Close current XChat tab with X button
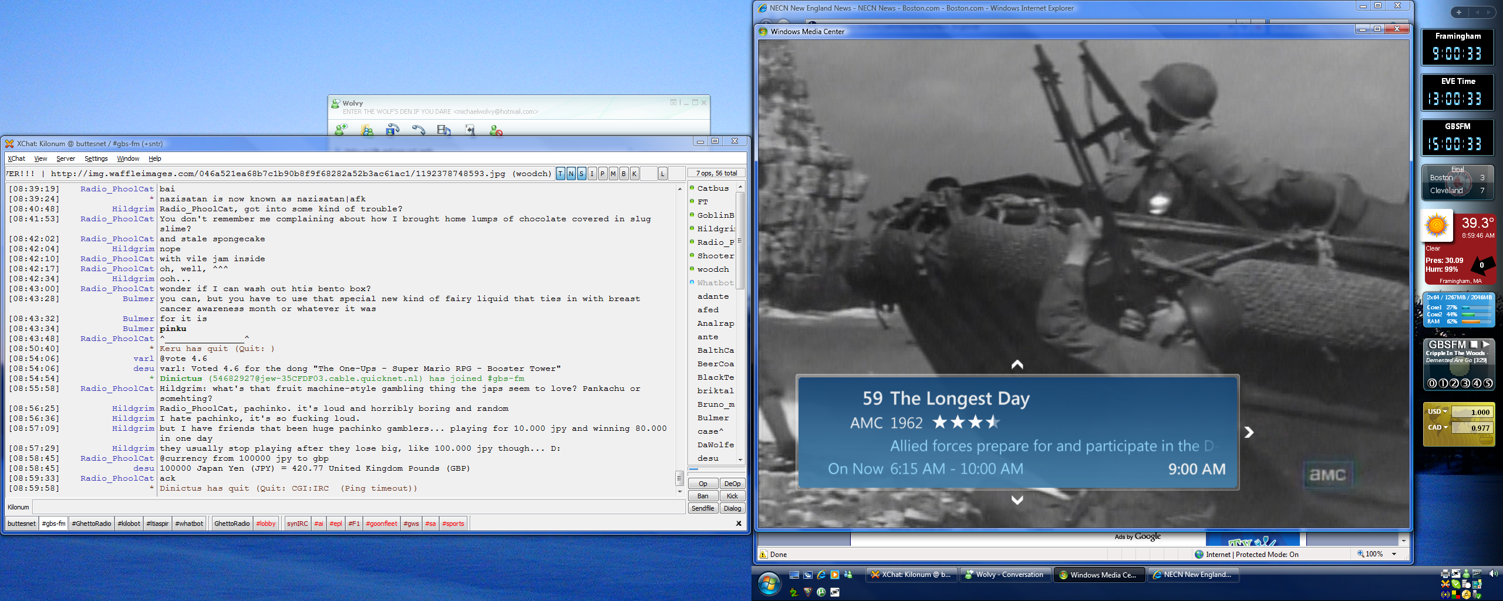The height and width of the screenshot is (601, 1503). coord(739,524)
